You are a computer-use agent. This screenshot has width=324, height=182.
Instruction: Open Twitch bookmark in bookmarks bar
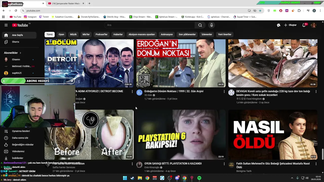pyautogui.click(x=44, y=17)
